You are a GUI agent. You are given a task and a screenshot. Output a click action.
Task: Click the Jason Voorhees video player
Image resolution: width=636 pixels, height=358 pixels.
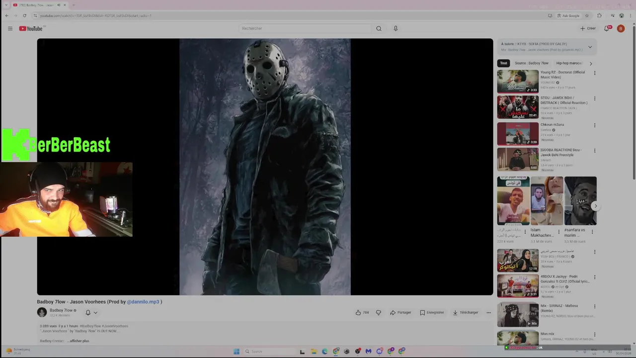265,167
